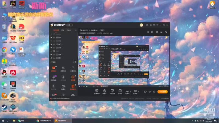This screenshot has height=123, width=219.
Task: Open Steam desktop shortcut
Action: point(4,108)
